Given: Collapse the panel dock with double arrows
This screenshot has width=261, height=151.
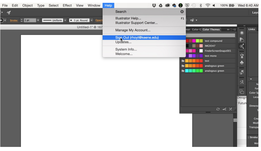Looking at the screenshot, I should pos(244,26).
